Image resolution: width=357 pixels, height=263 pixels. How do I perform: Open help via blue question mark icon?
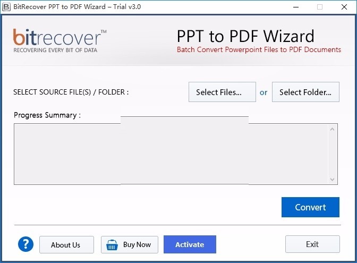25,244
